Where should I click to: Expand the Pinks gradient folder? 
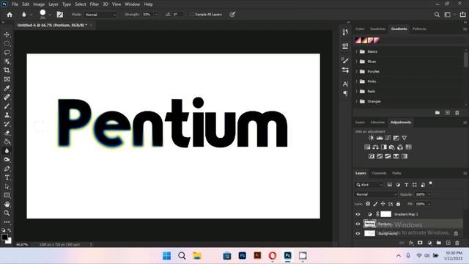(x=357, y=81)
